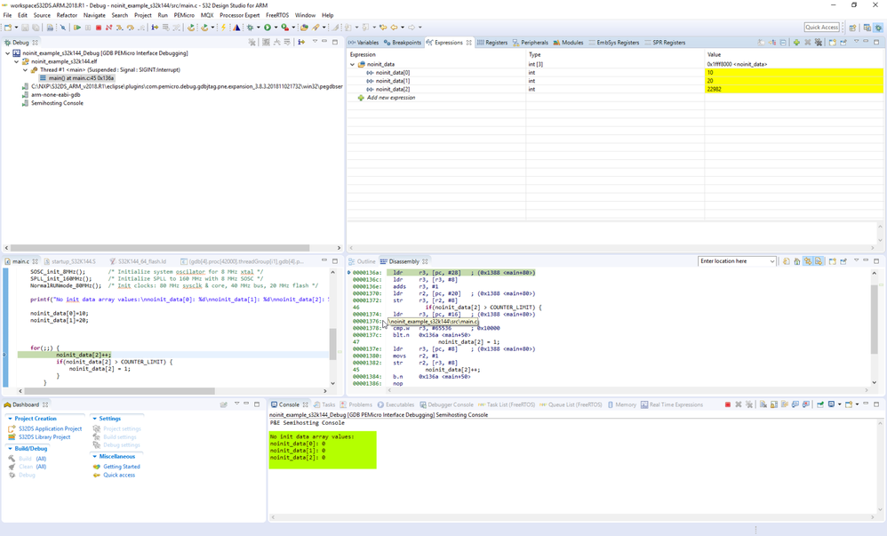Collapse the noinit_data expression tree node
This screenshot has width=887, height=536.
[353, 65]
